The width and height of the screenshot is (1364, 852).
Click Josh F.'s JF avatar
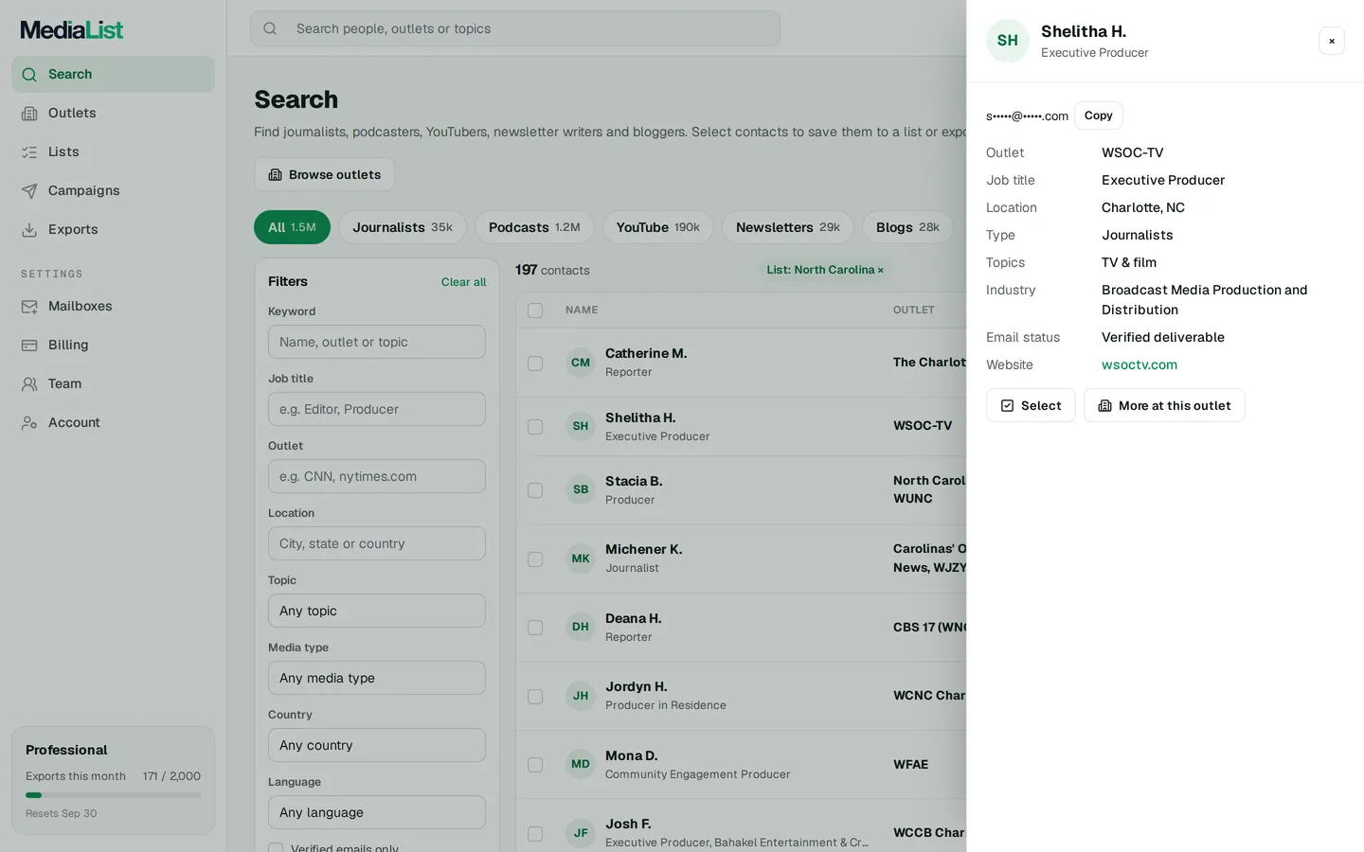tap(580, 833)
